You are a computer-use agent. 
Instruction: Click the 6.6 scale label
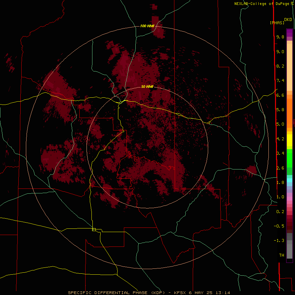tap(280, 95)
